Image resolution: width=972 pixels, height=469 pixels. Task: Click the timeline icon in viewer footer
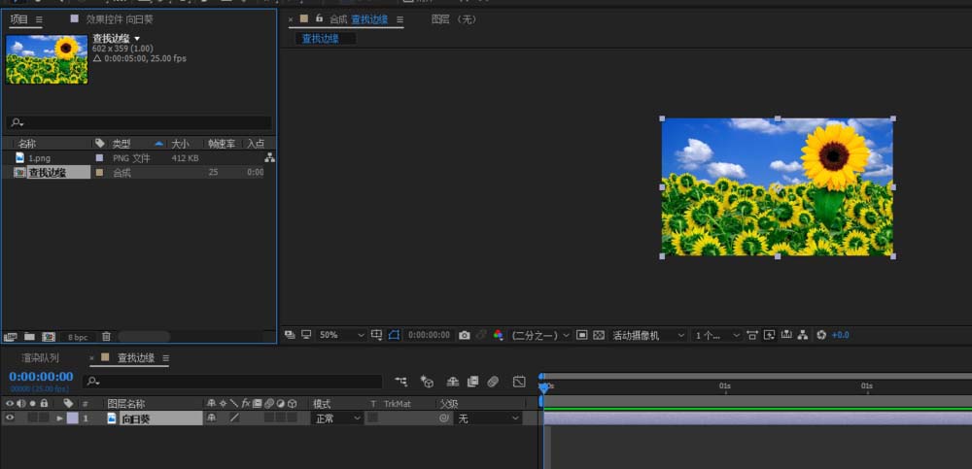(x=786, y=335)
